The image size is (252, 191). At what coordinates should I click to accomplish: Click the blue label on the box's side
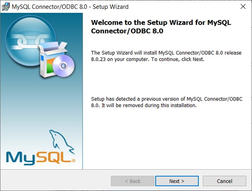[x=42, y=58]
